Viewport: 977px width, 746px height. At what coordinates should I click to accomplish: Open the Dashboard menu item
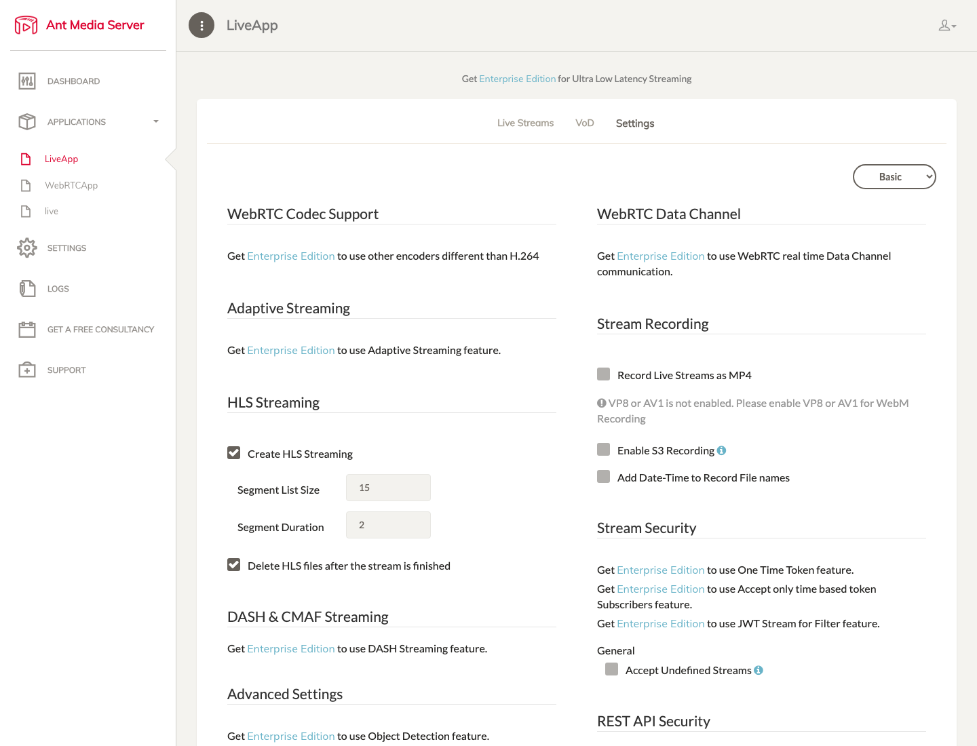(x=73, y=81)
